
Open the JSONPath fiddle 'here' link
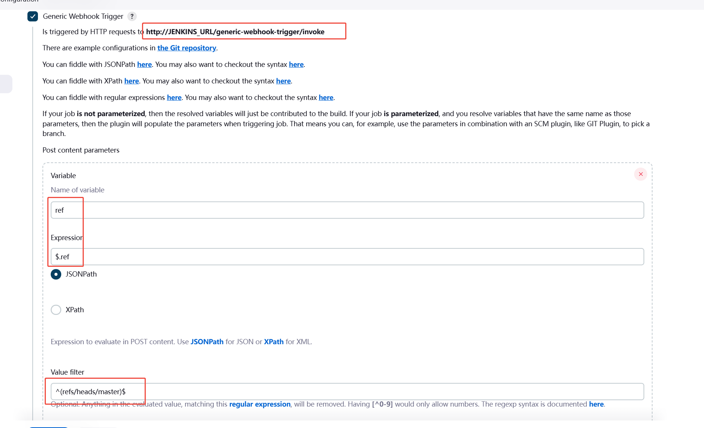pos(144,64)
